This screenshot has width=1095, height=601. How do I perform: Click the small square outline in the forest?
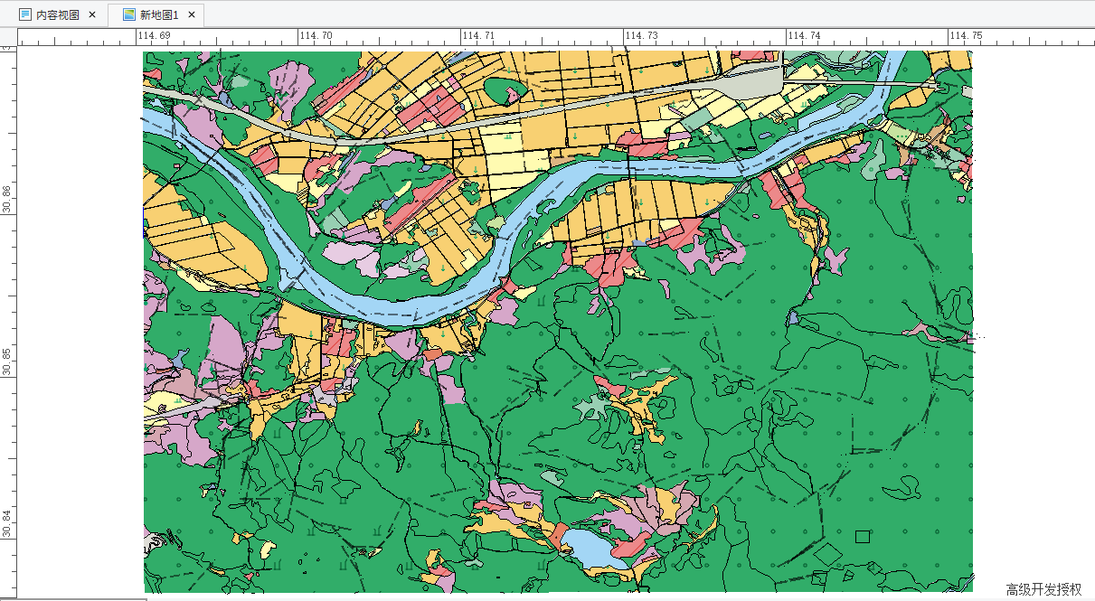point(862,536)
